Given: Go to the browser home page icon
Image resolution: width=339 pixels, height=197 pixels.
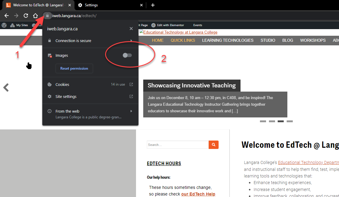Looking at the screenshot, I should 35,16.
